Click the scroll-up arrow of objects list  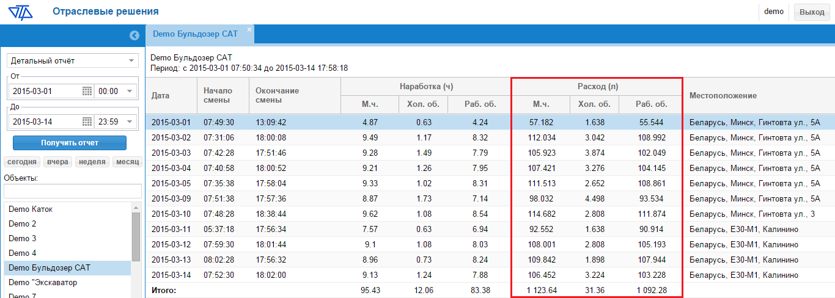pyautogui.click(x=136, y=207)
